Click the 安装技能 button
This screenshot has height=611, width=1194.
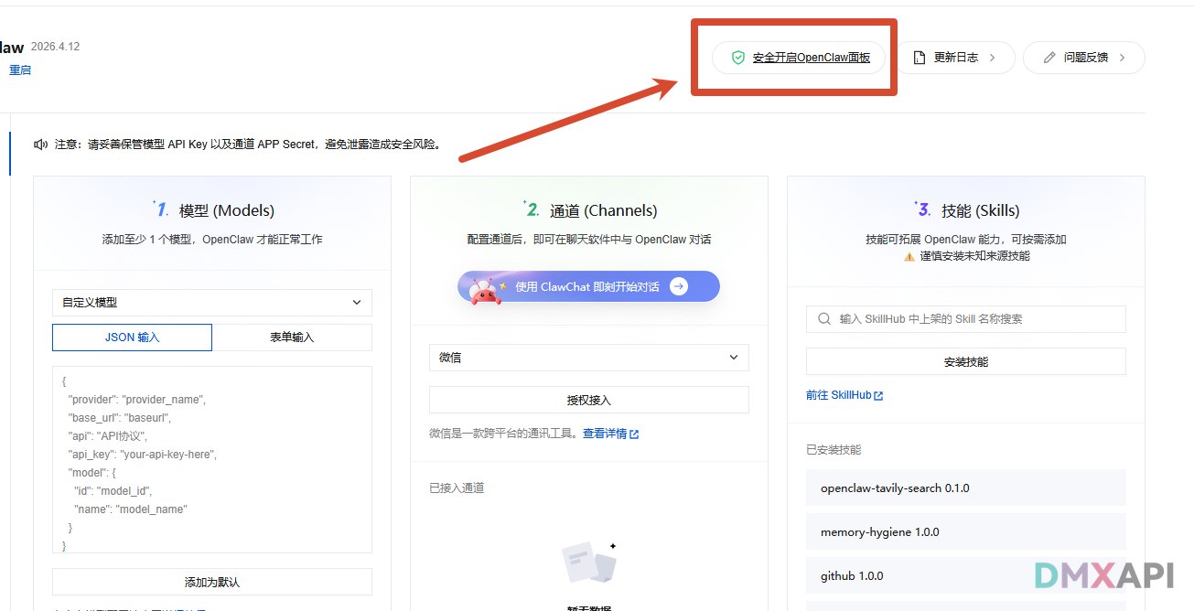[965, 360]
